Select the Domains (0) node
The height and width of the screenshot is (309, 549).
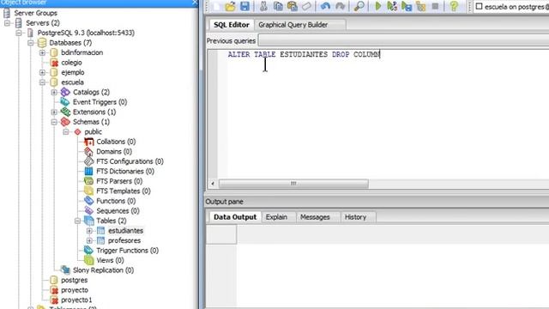(114, 151)
